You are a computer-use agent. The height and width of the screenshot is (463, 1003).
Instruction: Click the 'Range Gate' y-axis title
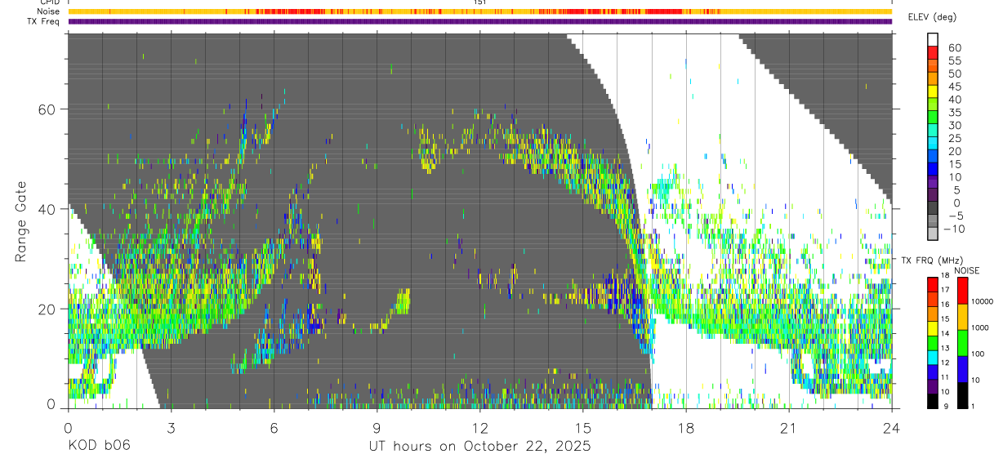(20, 221)
